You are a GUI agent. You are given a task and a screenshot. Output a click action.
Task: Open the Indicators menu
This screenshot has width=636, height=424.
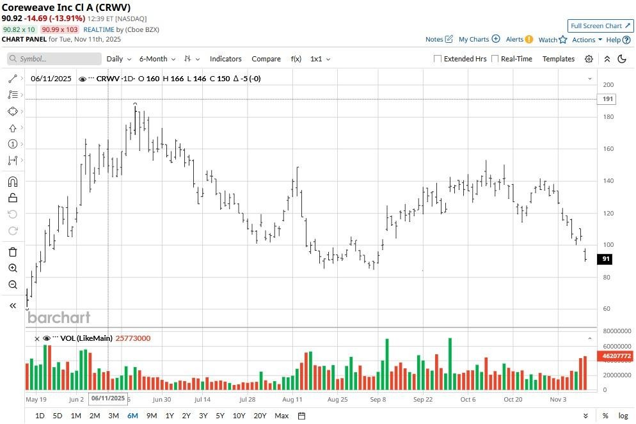[x=225, y=59]
